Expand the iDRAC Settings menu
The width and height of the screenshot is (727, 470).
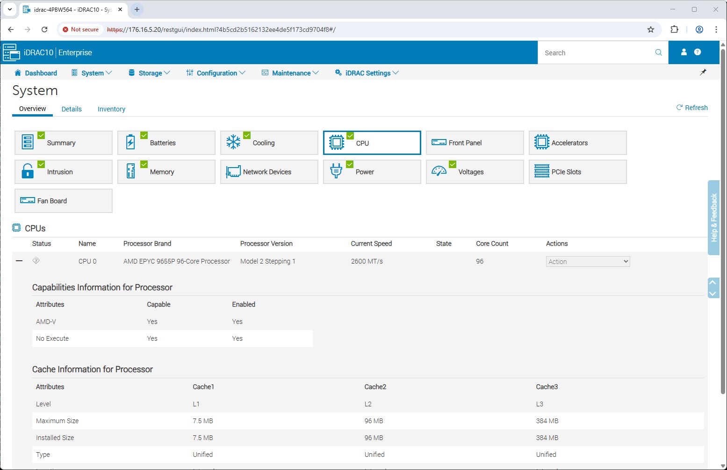click(367, 73)
